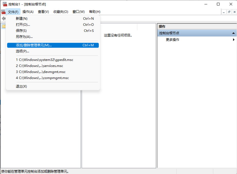Select the folder icon in the tree pane
The height and width of the screenshot is (174, 237).
point(4,26)
